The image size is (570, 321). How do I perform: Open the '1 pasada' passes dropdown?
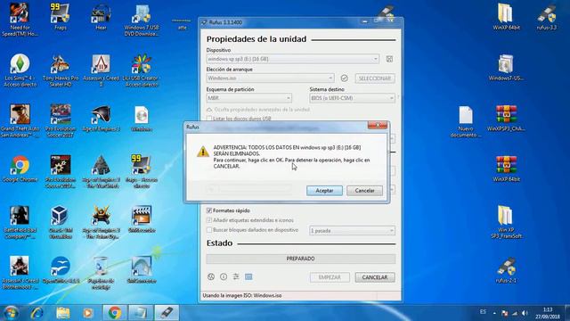353,230
